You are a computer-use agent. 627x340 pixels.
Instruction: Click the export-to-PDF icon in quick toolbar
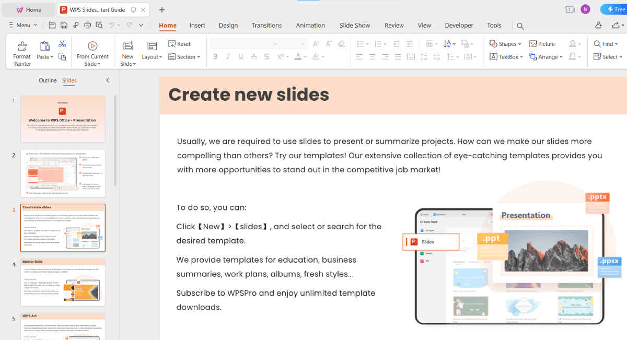76,25
